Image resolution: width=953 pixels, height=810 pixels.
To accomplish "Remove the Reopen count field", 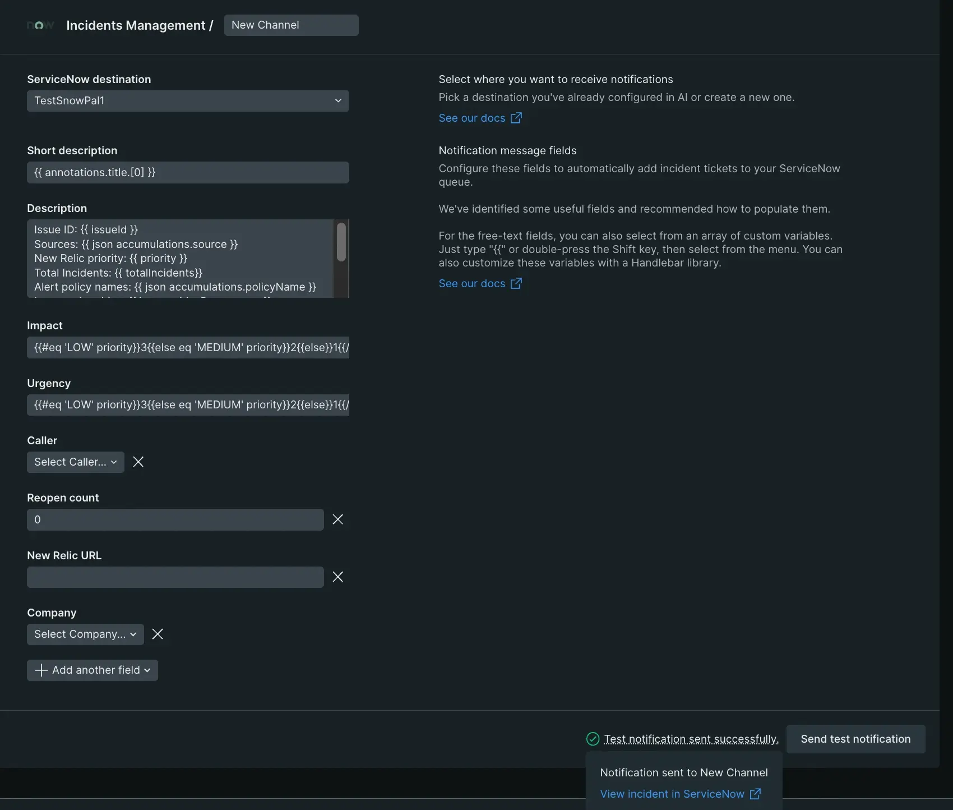I will pos(337,519).
